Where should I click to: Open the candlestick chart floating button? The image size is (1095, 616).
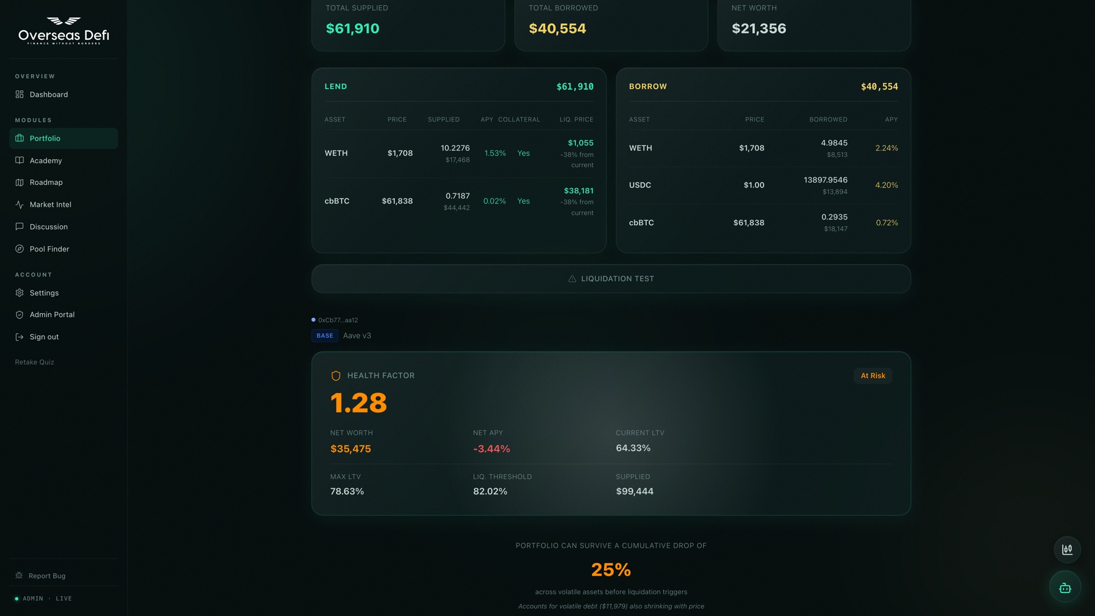(x=1067, y=550)
